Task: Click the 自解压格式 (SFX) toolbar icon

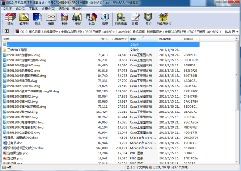Action: coord(164,19)
